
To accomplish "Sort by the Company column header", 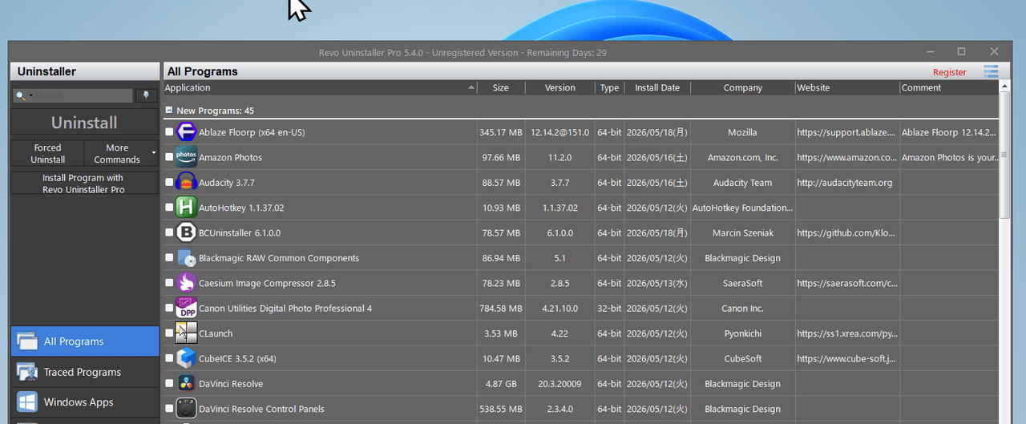I will click(743, 87).
